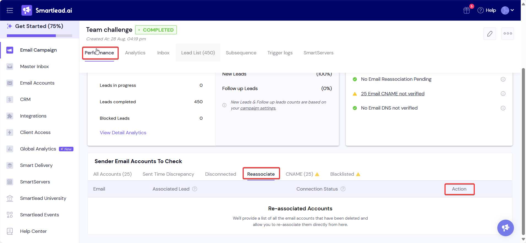Click the New badge on Global Analytics

click(x=66, y=149)
